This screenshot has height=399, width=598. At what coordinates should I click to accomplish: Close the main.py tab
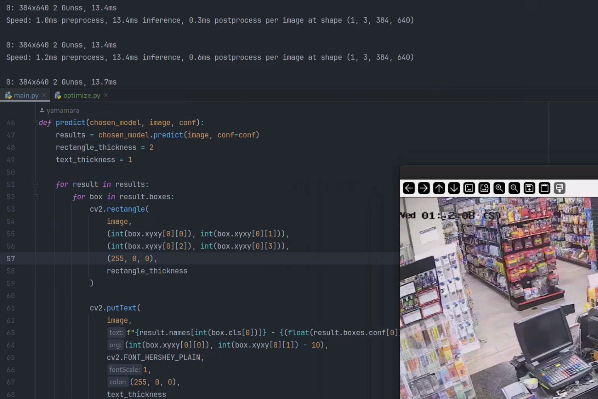pyautogui.click(x=44, y=95)
